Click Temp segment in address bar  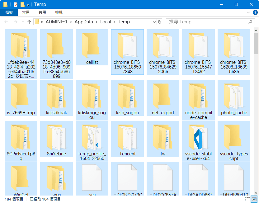click(x=124, y=22)
